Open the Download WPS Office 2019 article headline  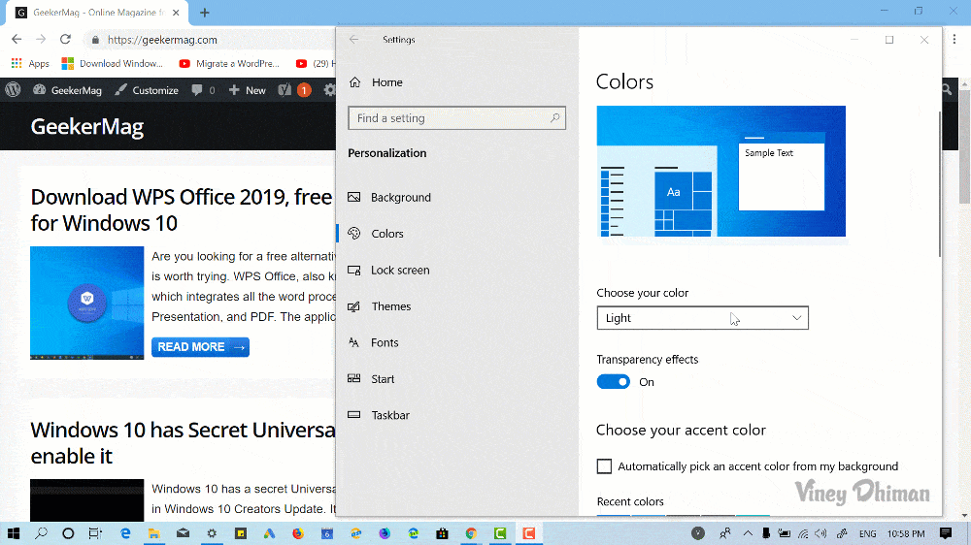point(182,209)
